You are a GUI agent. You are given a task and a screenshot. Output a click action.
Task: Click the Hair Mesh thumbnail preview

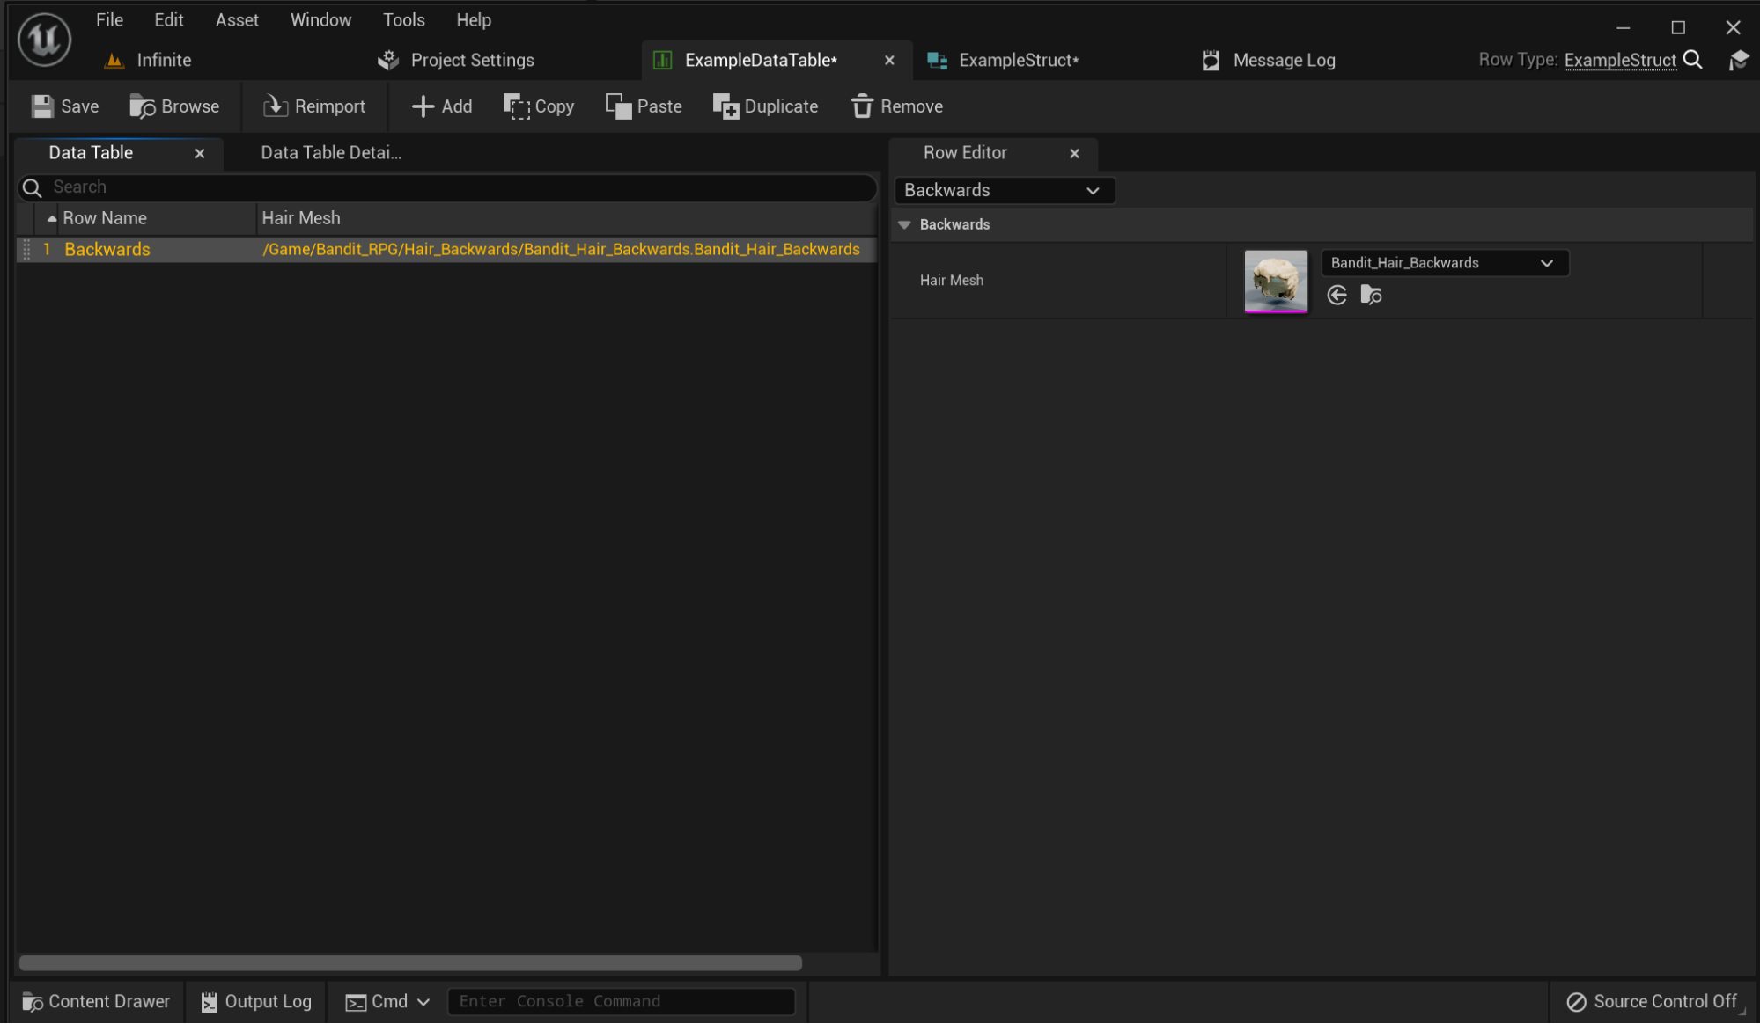(x=1275, y=282)
